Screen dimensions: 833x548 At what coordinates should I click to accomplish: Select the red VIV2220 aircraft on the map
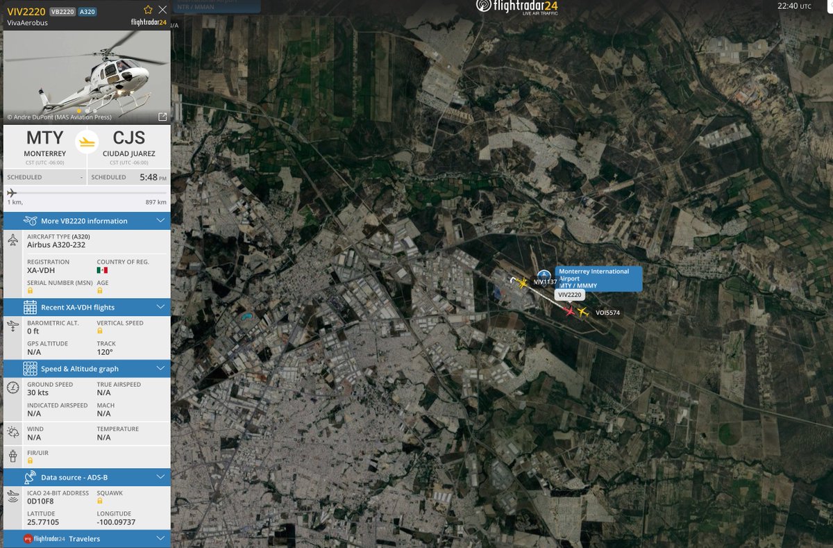[570, 311]
